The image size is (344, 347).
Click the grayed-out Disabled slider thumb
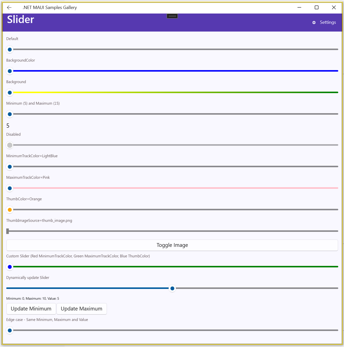pyautogui.click(x=10, y=145)
